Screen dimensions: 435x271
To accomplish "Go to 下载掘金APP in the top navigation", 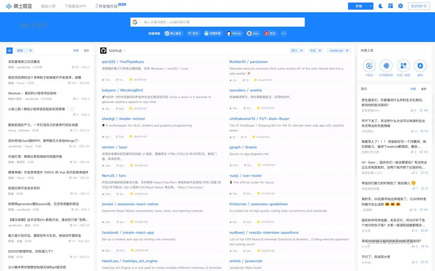I will click(75, 6).
